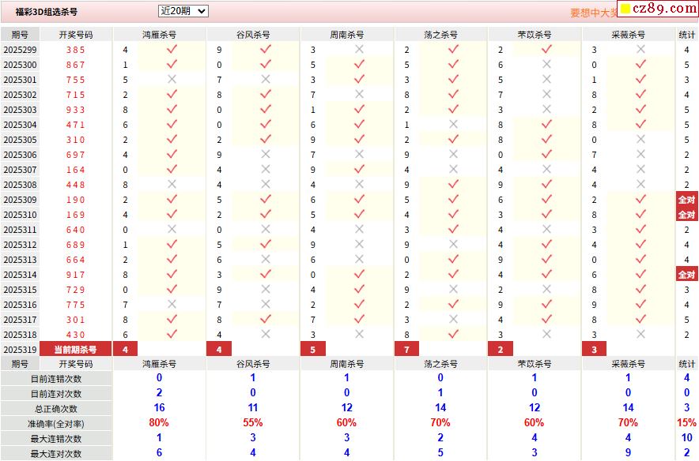The image size is (699, 461).
Task: Click the top 采薇杀号 column header
Action: tap(629, 35)
